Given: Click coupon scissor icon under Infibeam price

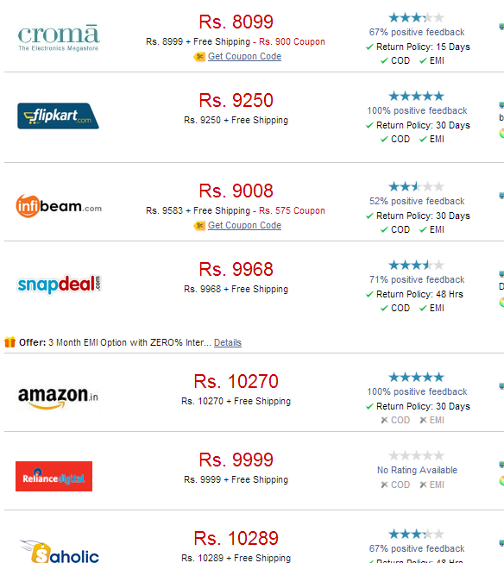Looking at the screenshot, I should 199,226.
